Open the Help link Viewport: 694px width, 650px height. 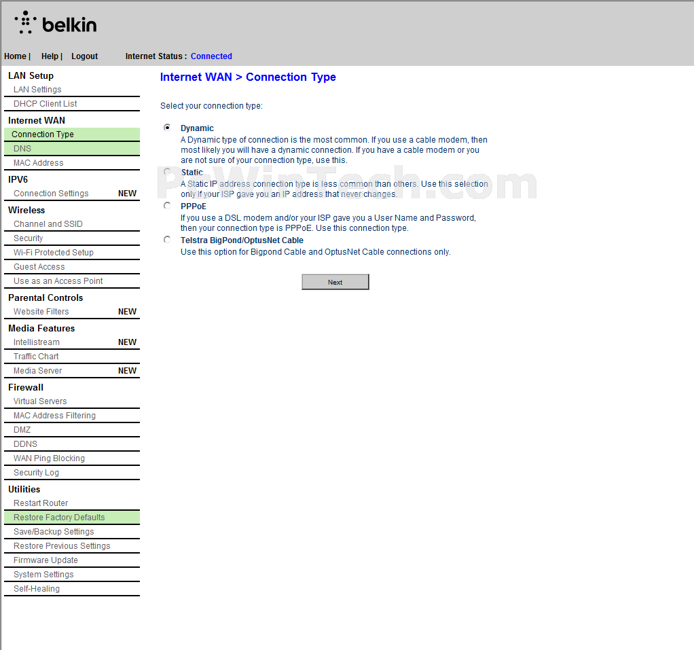click(50, 56)
